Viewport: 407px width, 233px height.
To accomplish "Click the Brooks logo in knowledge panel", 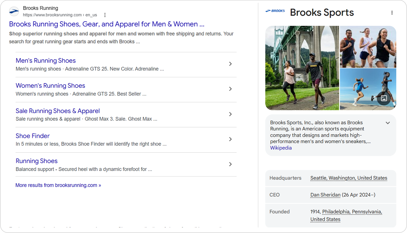I will coord(275,11).
